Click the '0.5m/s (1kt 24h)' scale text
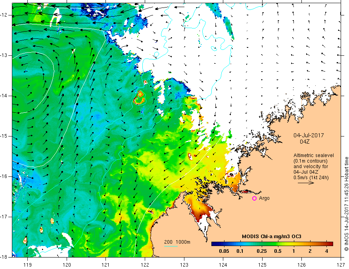 pyautogui.click(x=311, y=178)
